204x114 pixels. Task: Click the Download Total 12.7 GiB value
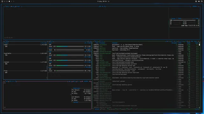pos(87,93)
